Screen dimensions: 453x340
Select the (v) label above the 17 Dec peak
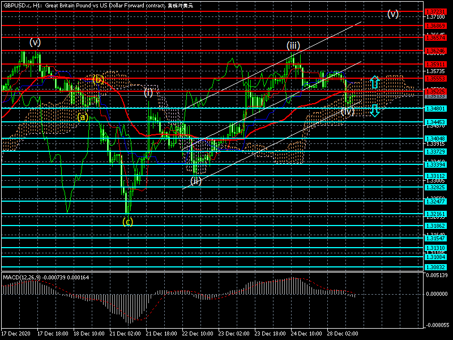click(x=35, y=42)
